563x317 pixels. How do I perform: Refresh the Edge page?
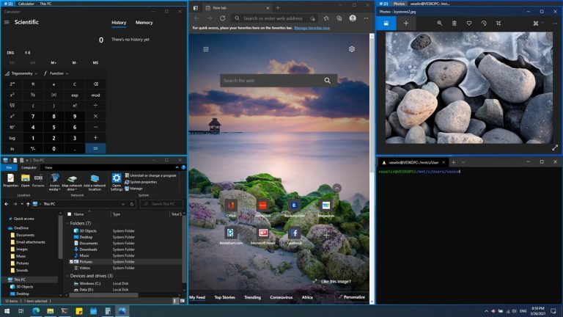(x=223, y=18)
